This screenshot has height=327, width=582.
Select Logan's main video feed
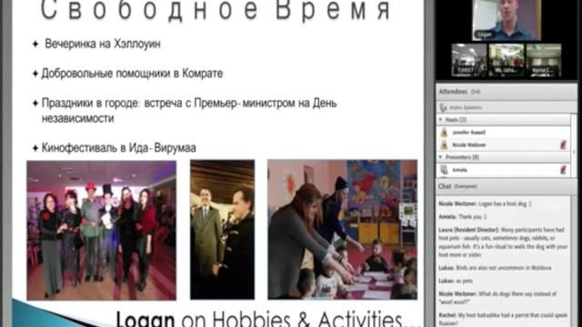tap(507, 20)
